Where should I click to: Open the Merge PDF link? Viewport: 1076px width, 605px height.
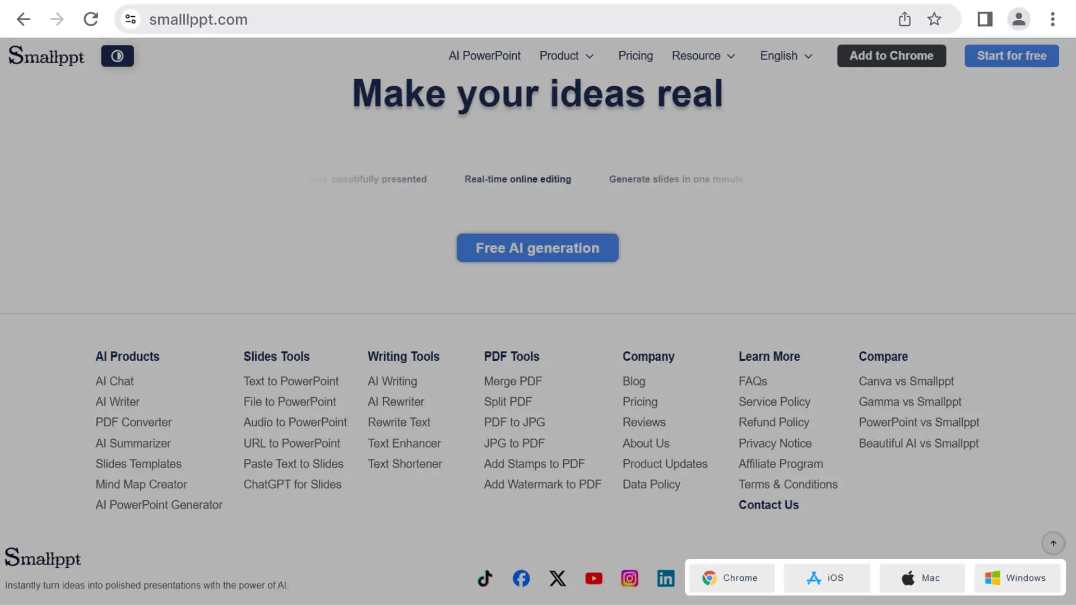pyautogui.click(x=513, y=381)
